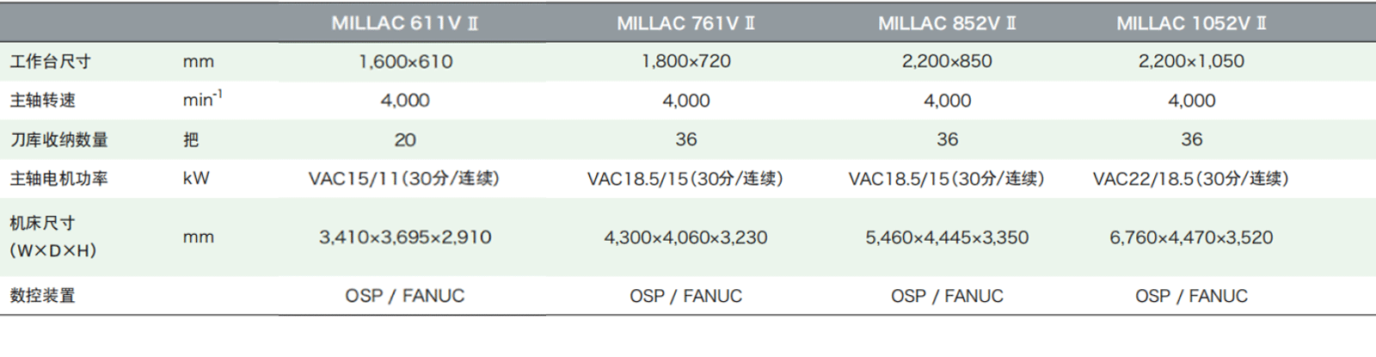Click the VAC22/18.5 motor power cell
The height and width of the screenshot is (357, 1376).
coord(1191,179)
